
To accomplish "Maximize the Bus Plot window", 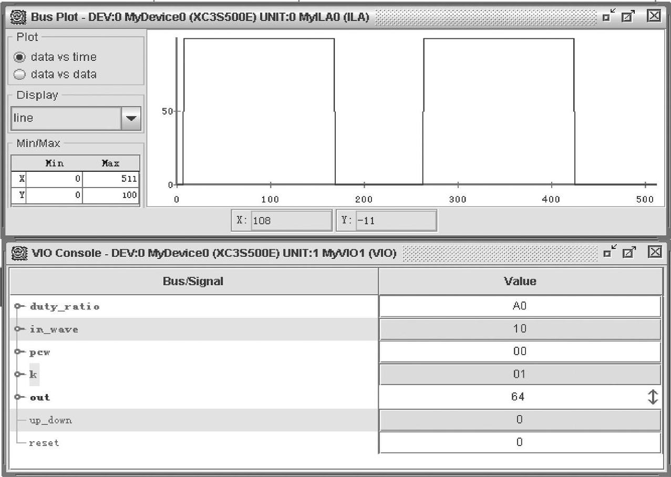I will pos(628,16).
